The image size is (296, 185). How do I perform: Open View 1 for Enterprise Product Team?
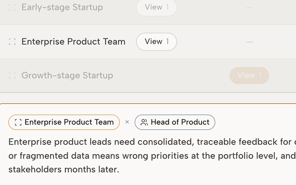(156, 42)
